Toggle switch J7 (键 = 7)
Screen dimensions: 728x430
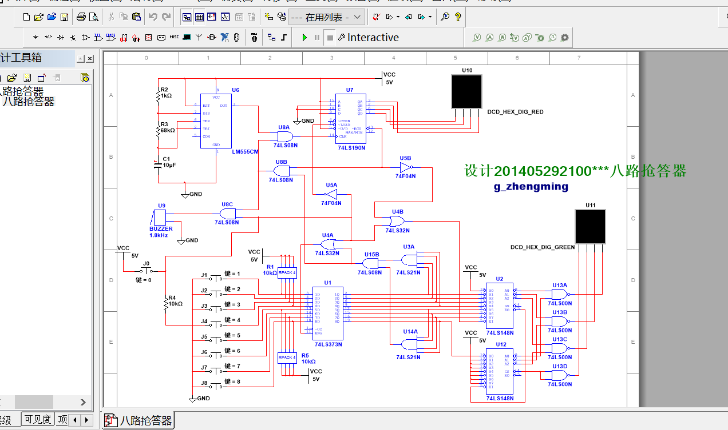215,371
